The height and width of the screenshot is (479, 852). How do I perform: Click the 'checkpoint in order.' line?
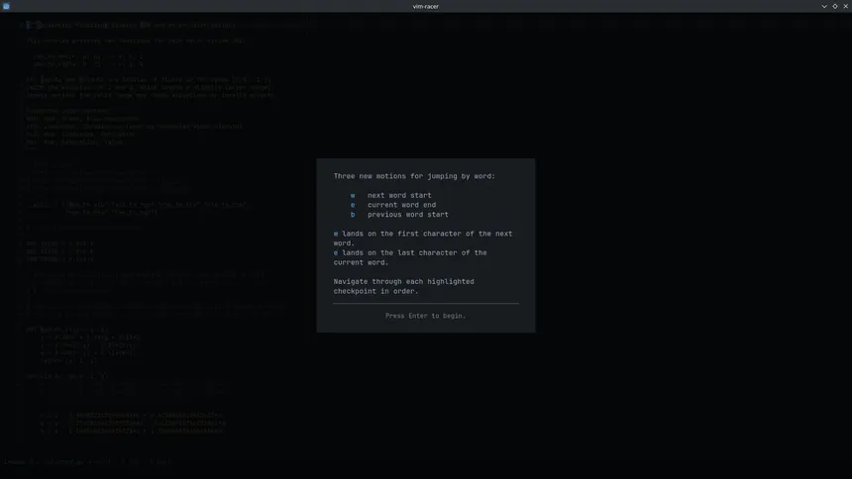coord(376,291)
